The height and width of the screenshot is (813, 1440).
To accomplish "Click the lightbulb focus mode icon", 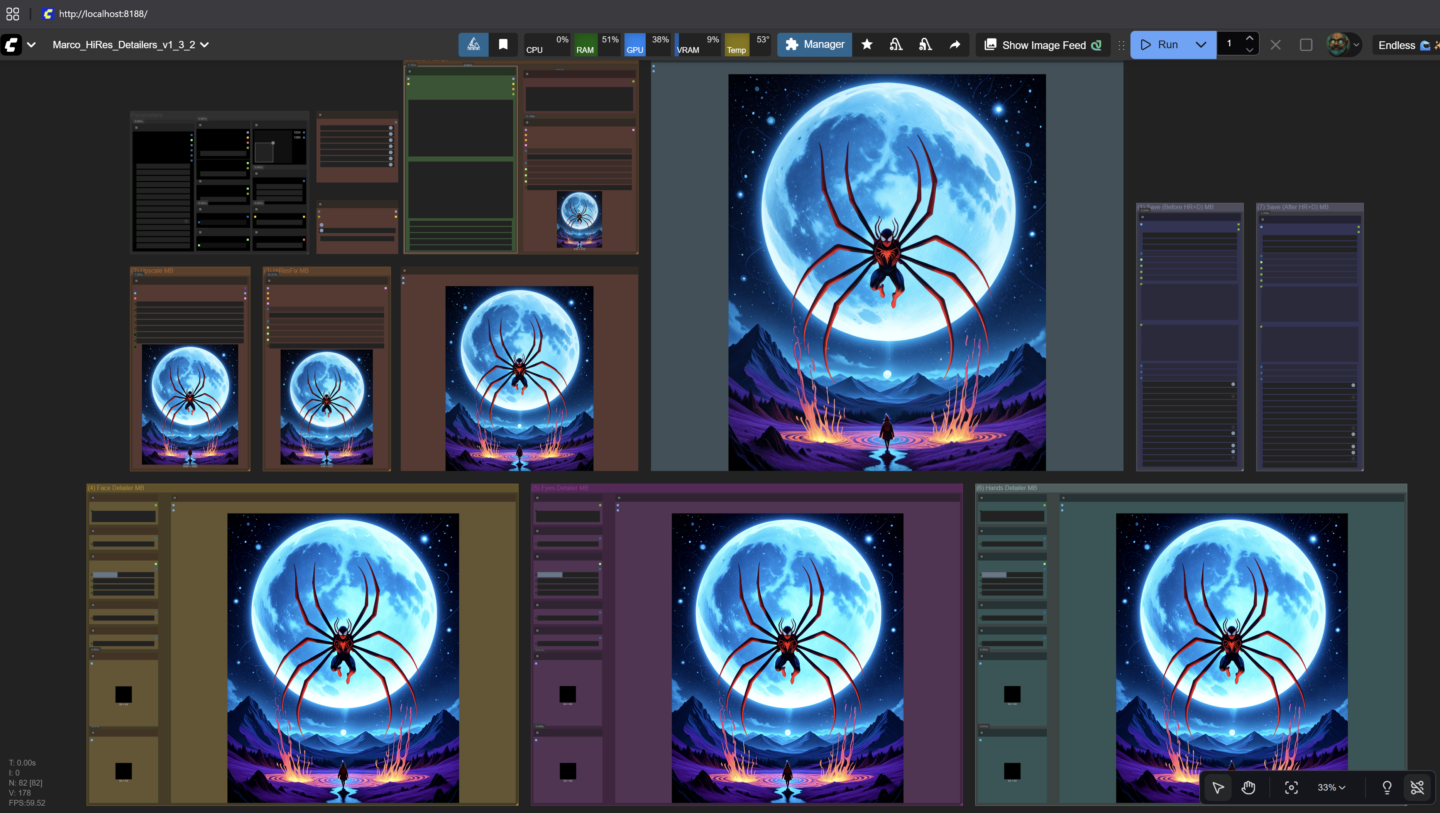I will (1387, 787).
